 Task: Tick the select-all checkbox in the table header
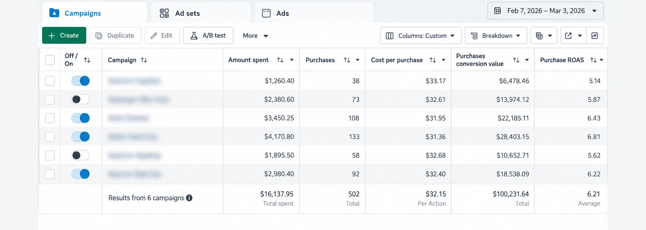pos(50,60)
